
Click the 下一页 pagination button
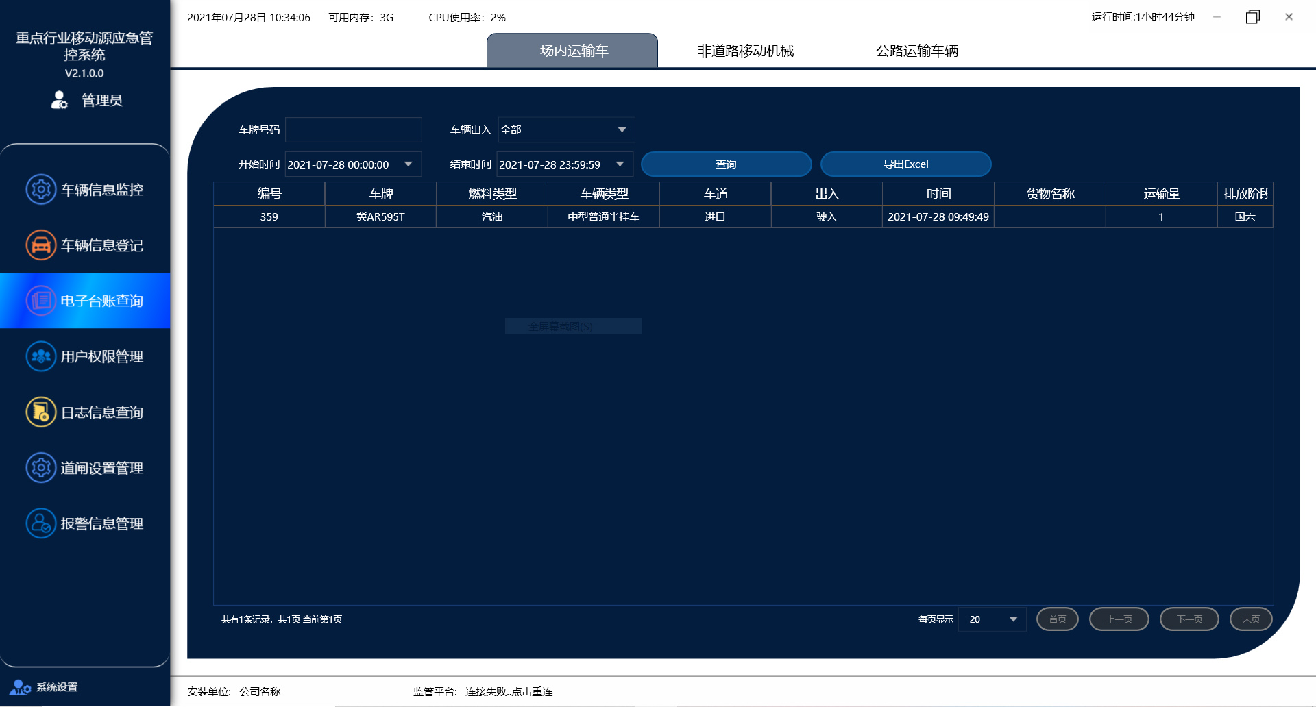coord(1189,619)
